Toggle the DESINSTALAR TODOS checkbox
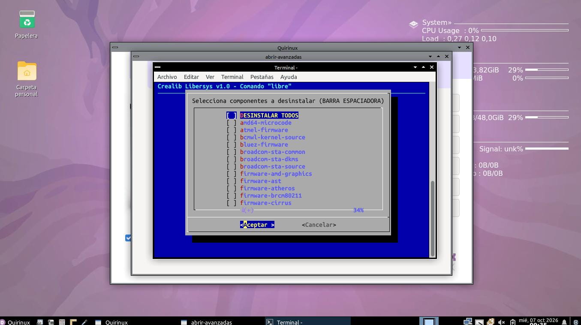 pos(232,115)
